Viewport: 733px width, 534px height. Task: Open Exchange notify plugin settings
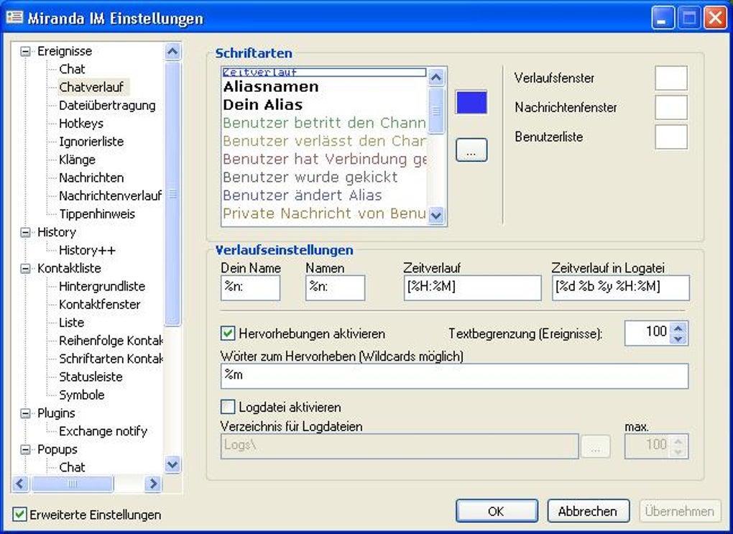[x=103, y=431]
